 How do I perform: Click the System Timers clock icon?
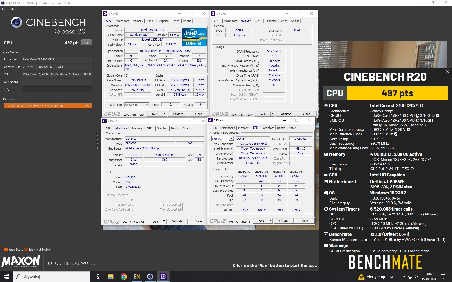(x=326, y=209)
